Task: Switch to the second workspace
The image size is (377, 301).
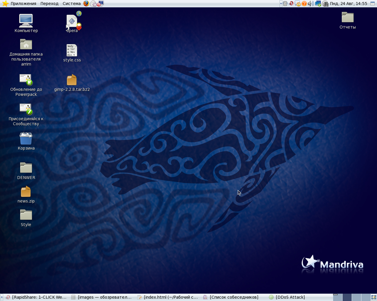Action: 347,297
